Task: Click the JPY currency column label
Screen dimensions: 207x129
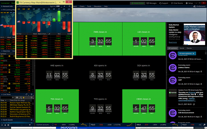Action: 59,9
